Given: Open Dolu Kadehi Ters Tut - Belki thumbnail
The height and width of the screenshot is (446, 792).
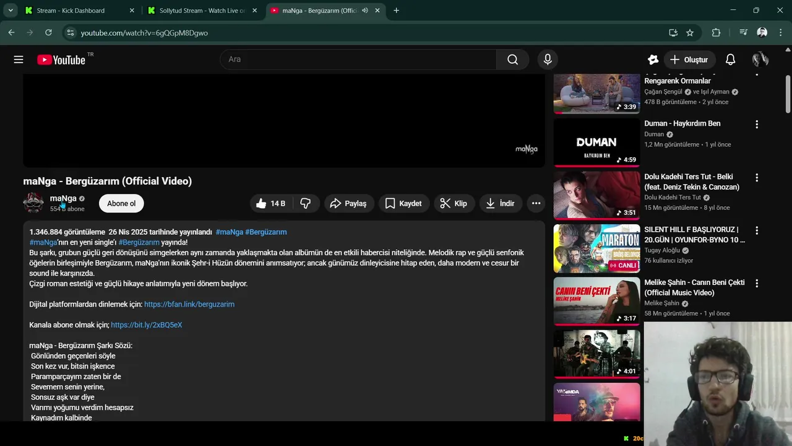Looking at the screenshot, I should pyautogui.click(x=596, y=195).
